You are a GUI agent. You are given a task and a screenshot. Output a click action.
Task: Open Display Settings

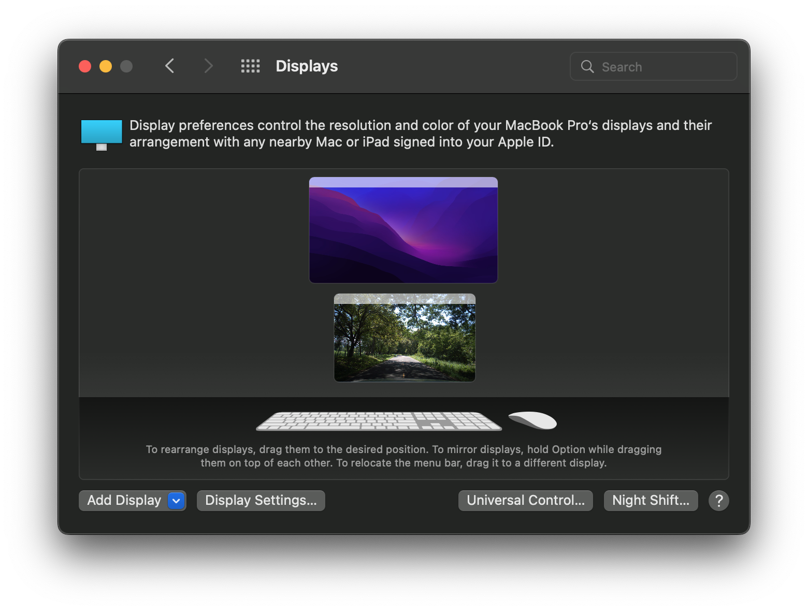261,501
